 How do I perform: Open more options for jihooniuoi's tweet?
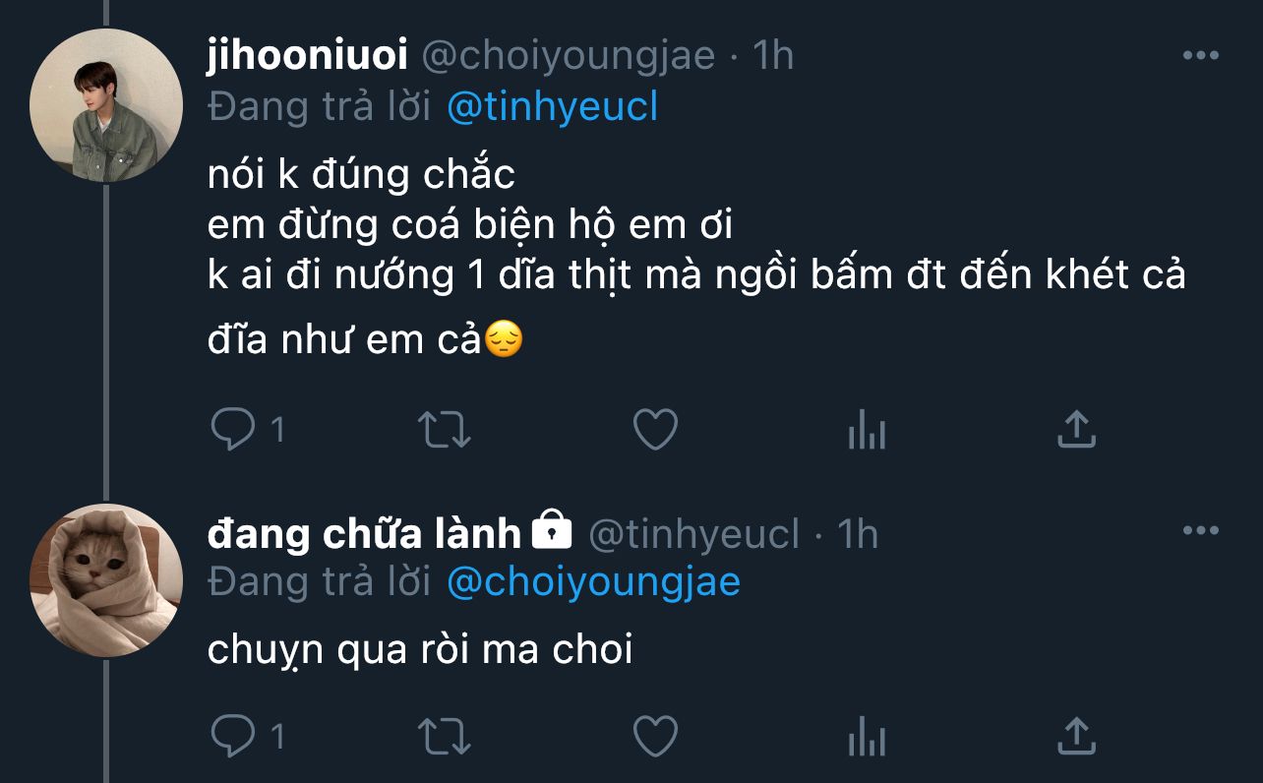click(x=1200, y=56)
